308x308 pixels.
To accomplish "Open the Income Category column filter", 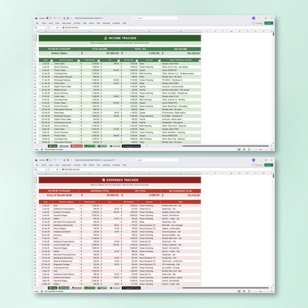I will [78, 61].
